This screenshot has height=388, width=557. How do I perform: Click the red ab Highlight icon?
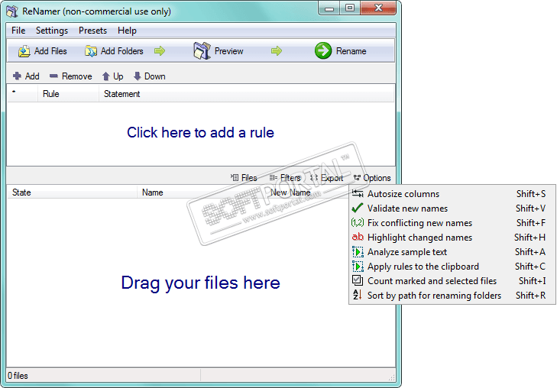[x=358, y=237]
